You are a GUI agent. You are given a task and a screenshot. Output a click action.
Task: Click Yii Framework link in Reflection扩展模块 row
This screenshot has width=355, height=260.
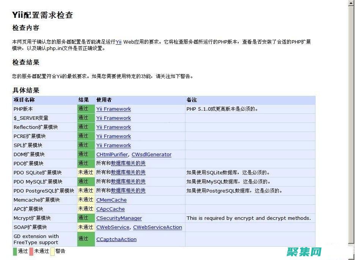click(113, 127)
